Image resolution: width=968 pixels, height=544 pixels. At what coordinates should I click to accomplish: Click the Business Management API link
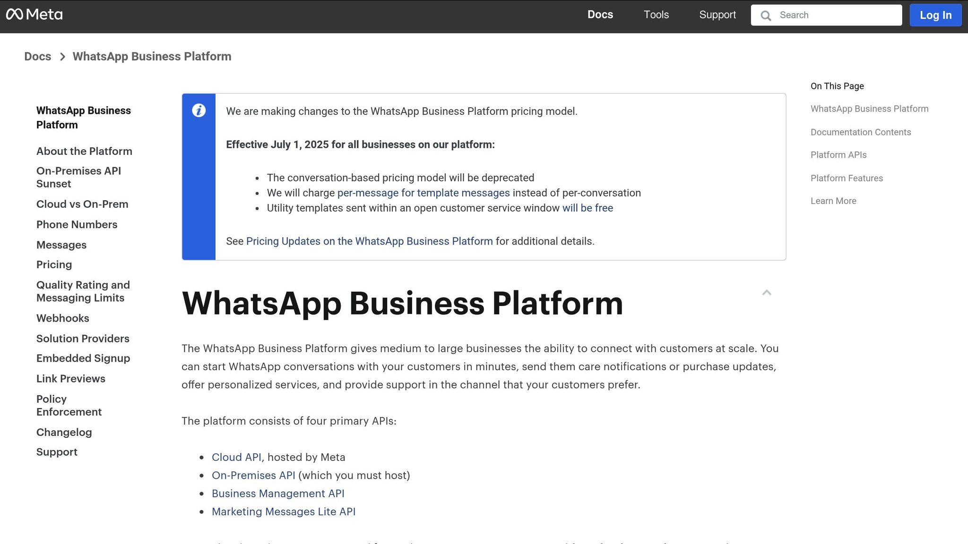click(278, 493)
